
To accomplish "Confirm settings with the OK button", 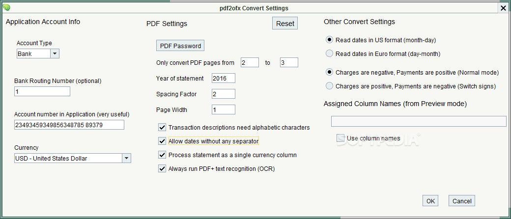I will coord(430,201).
